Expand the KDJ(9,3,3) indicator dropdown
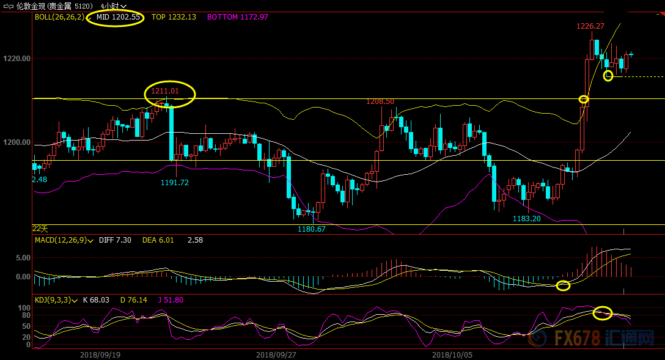The width and height of the screenshot is (665, 360). 75,301
